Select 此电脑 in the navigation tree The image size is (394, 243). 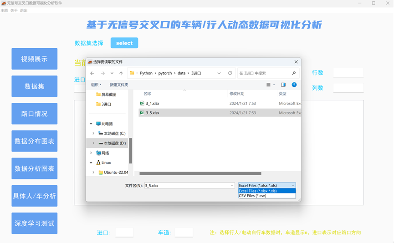point(104,124)
